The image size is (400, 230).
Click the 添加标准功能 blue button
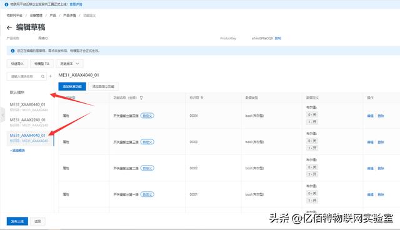[x=72, y=86]
